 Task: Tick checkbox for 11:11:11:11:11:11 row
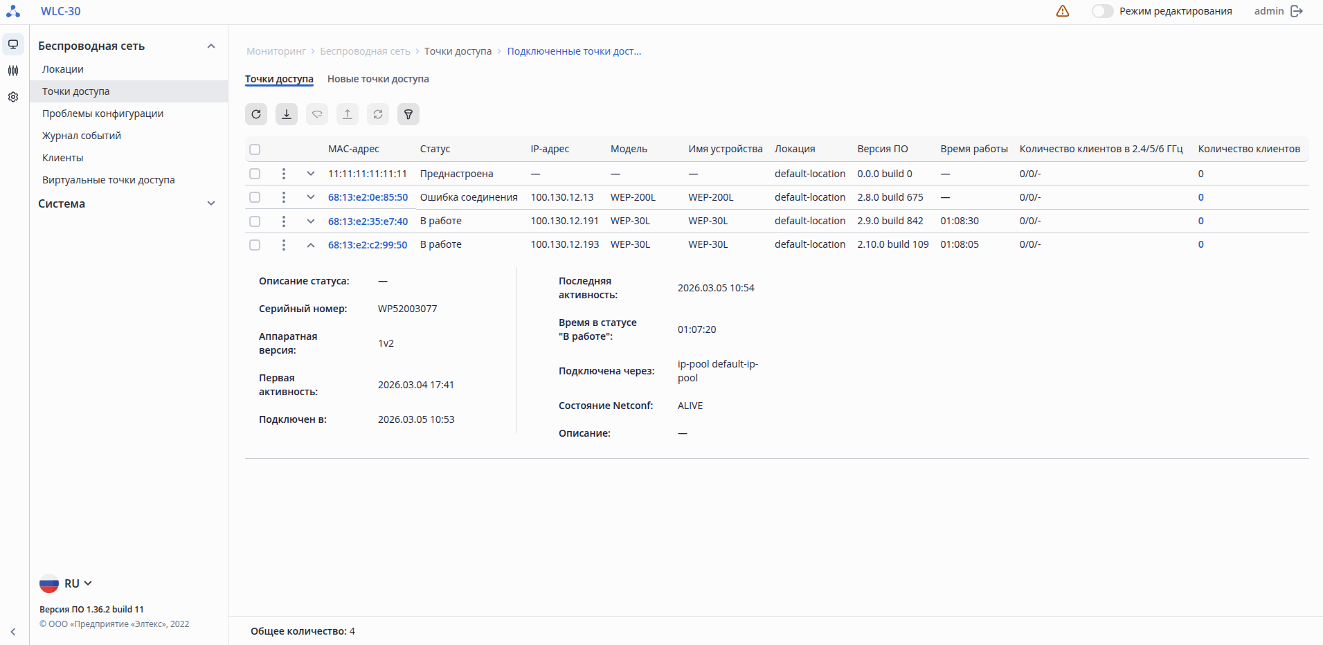point(255,174)
